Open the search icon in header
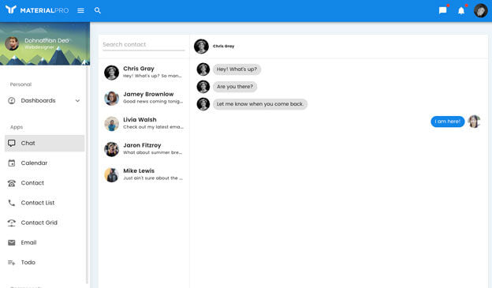 (x=98, y=10)
